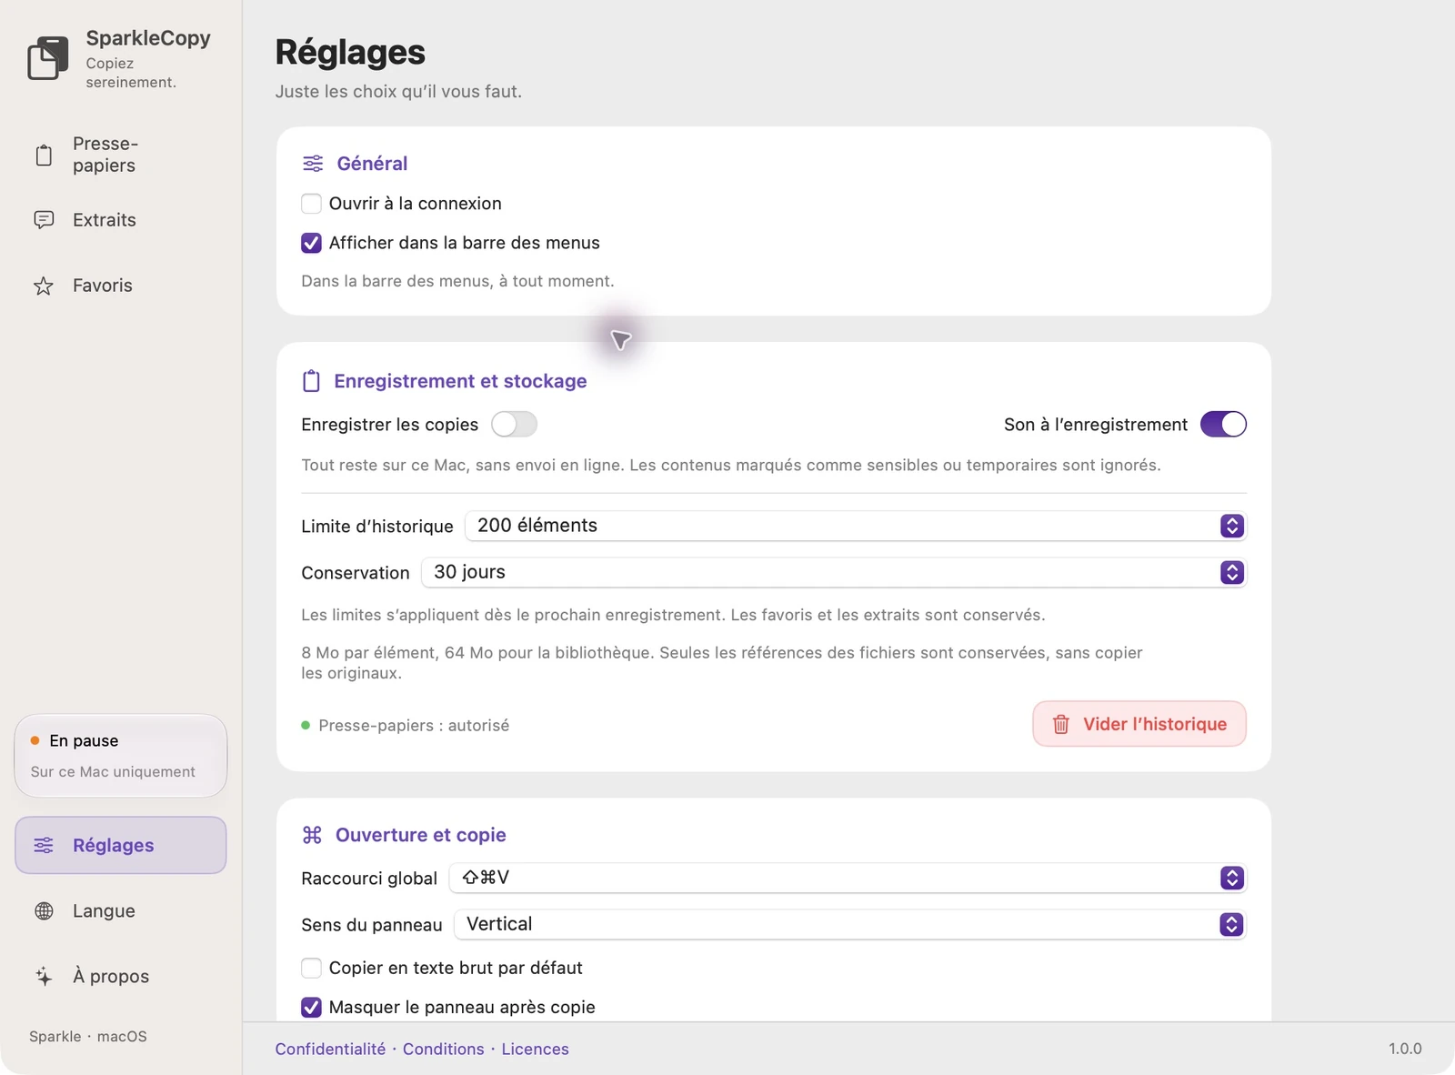This screenshot has height=1075, width=1455.
Task: Open the Extraits section
Action: tap(121, 220)
